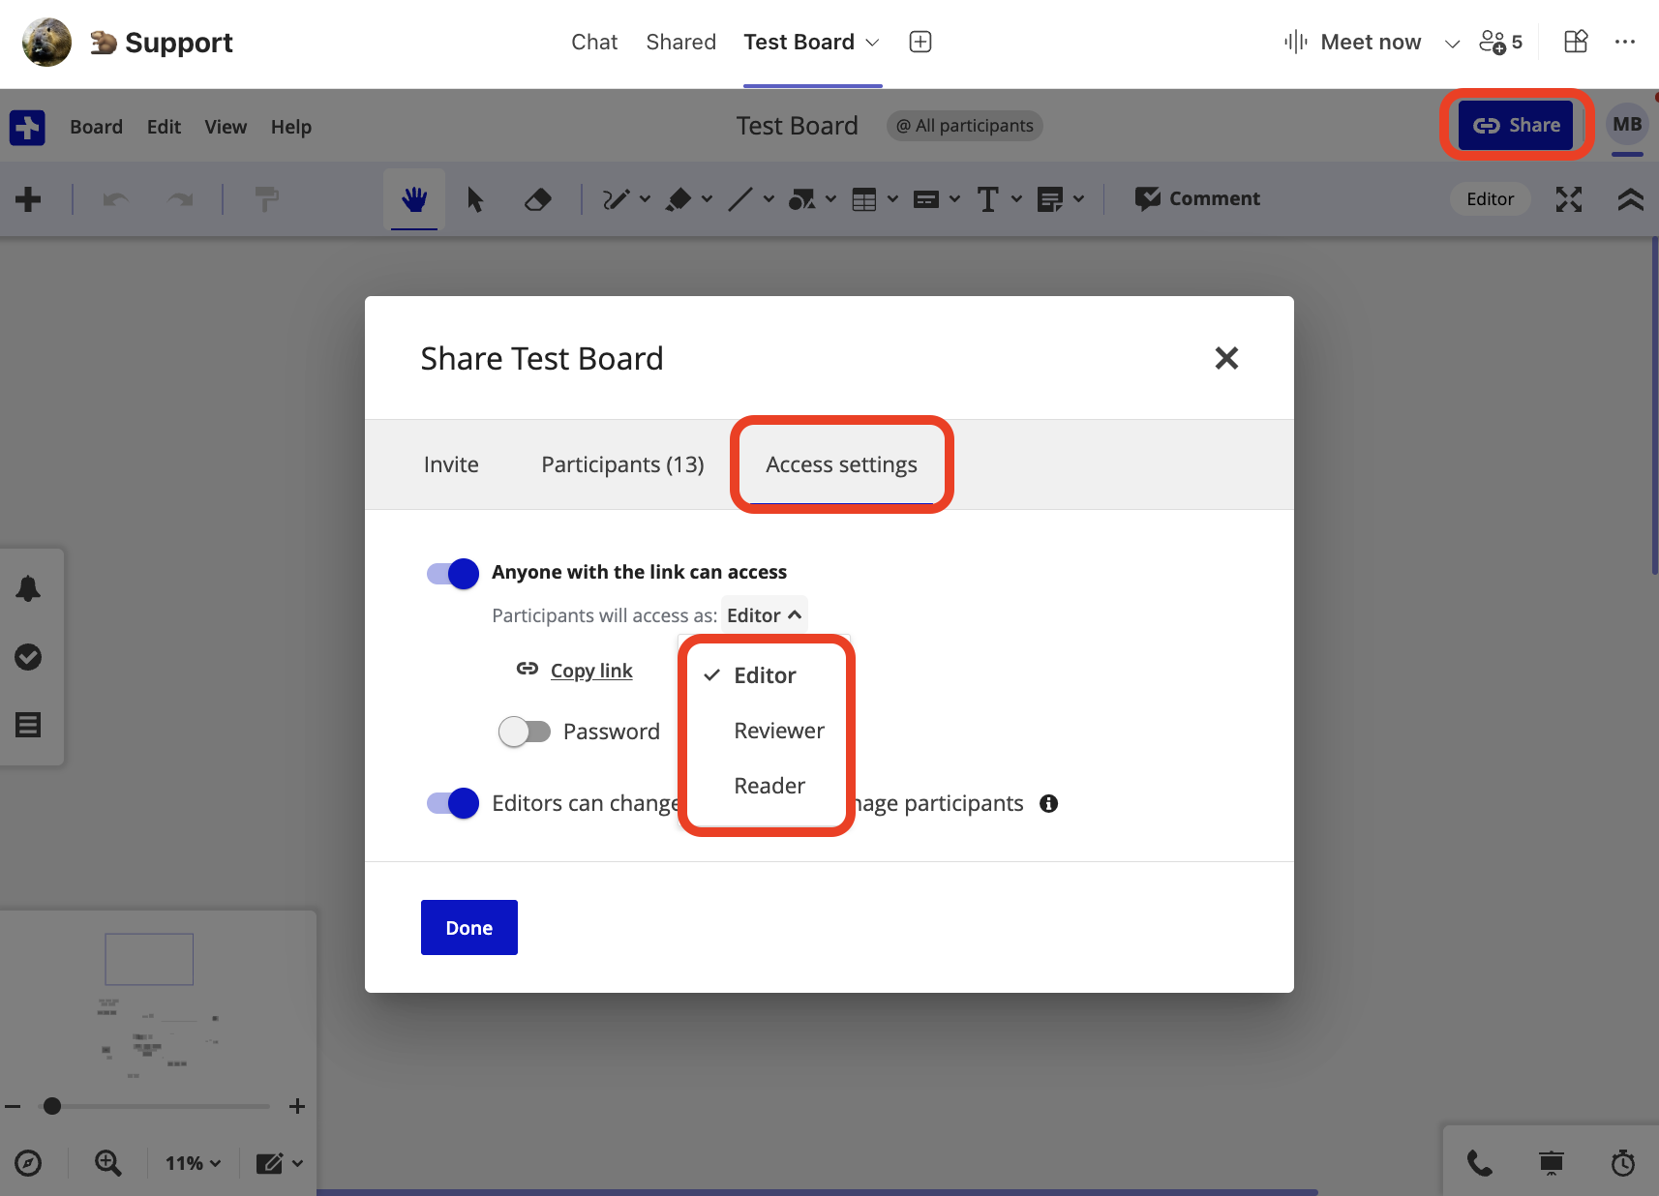Screen dimensions: 1659x1196
Task: Open the 11% zoom level dropdown
Action: (193, 1163)
